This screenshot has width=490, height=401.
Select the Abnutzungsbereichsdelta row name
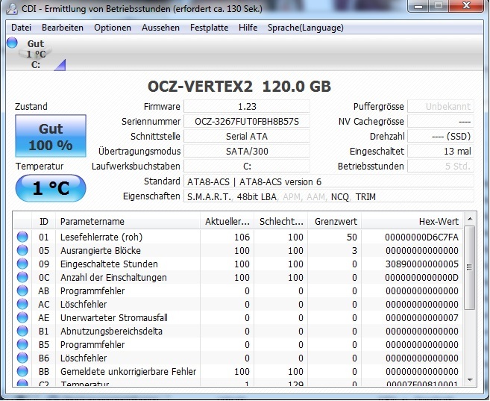click(112, 332)
